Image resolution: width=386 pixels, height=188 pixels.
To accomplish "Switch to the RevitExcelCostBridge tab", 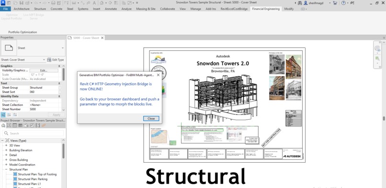I will coord(234,9).
